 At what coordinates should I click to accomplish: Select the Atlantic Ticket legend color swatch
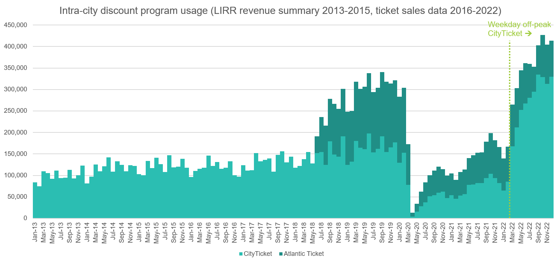pos(281,254)
